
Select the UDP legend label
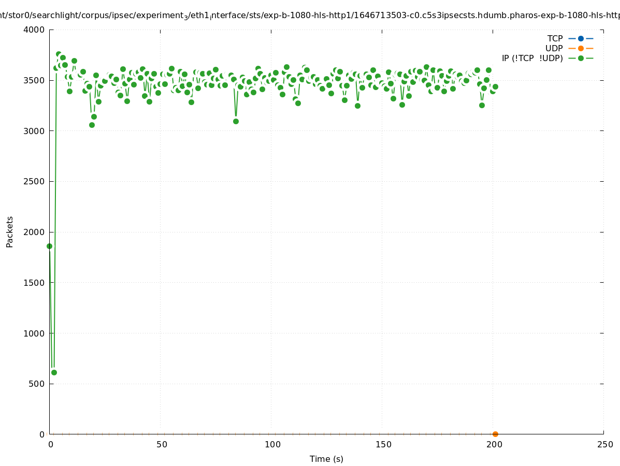[554, 48]
